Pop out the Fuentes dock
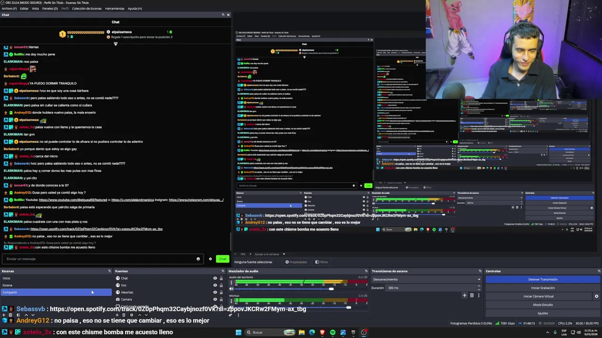Image resolution: width=602 pixels, height=338 pixels. point(223,271)
